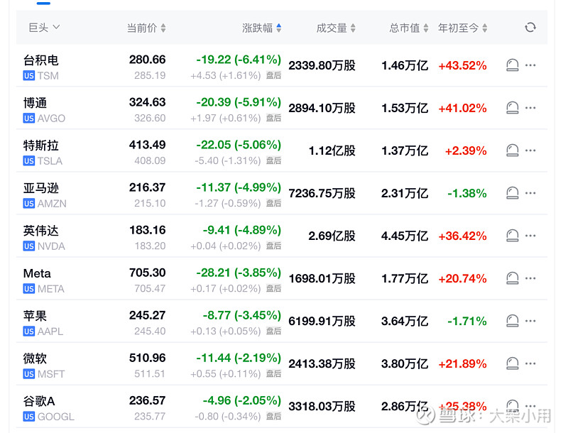The image size is (568, 433).
Task: Sort by 年初至今 column header
Action: tap(463, 28)
